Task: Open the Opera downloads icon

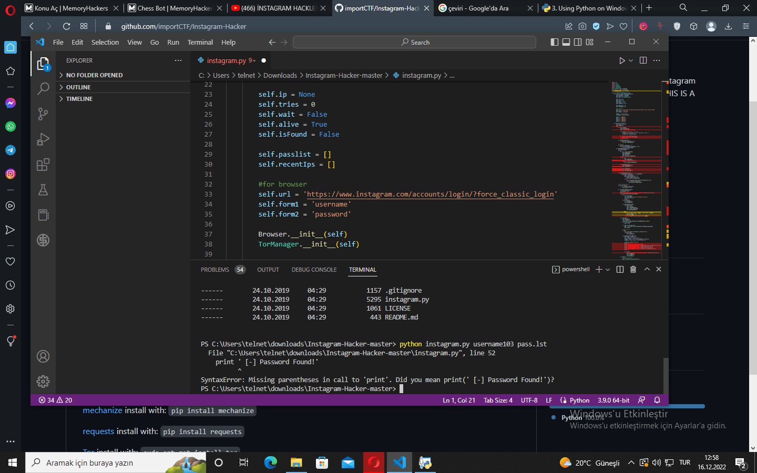Action: click(728, 26)
